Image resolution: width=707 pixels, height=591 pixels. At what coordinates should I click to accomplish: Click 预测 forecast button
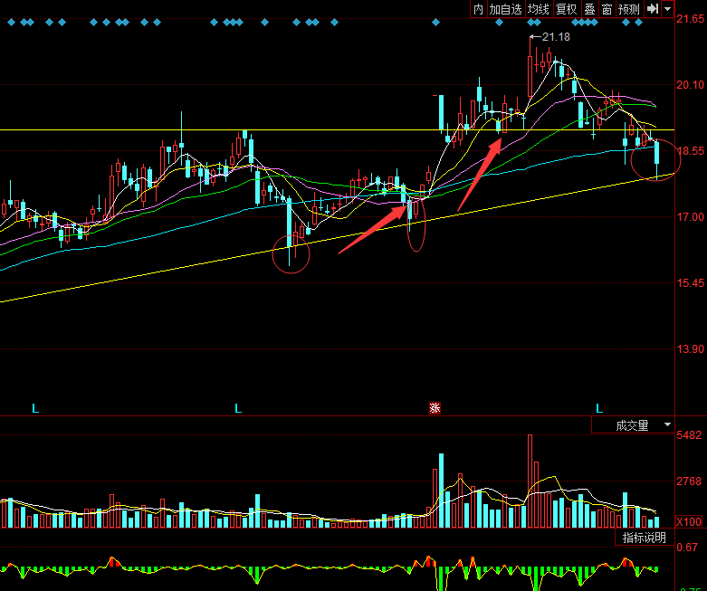[629, 9]
